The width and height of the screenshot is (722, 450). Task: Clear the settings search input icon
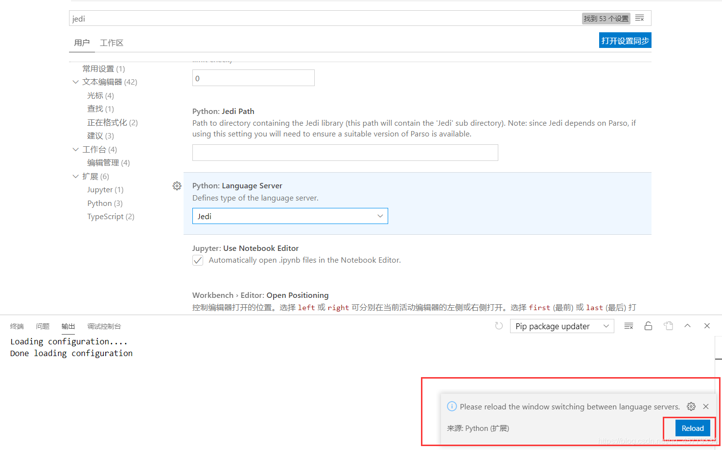(x=639, y=18)
